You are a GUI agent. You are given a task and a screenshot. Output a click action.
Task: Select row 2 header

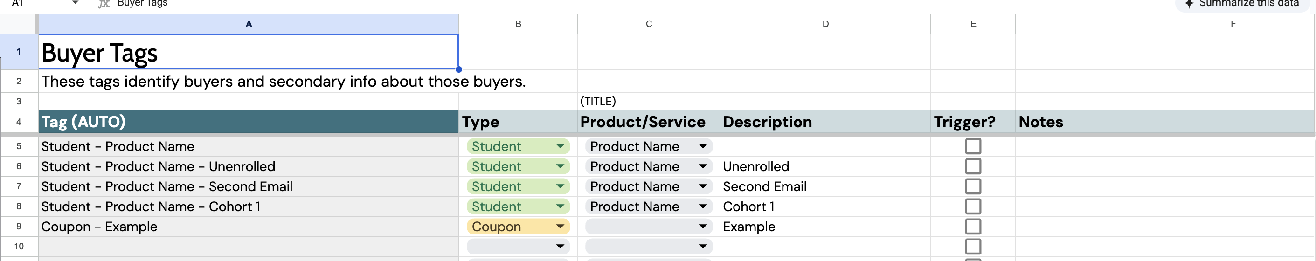pyautogui.click(x=19, y=81)
